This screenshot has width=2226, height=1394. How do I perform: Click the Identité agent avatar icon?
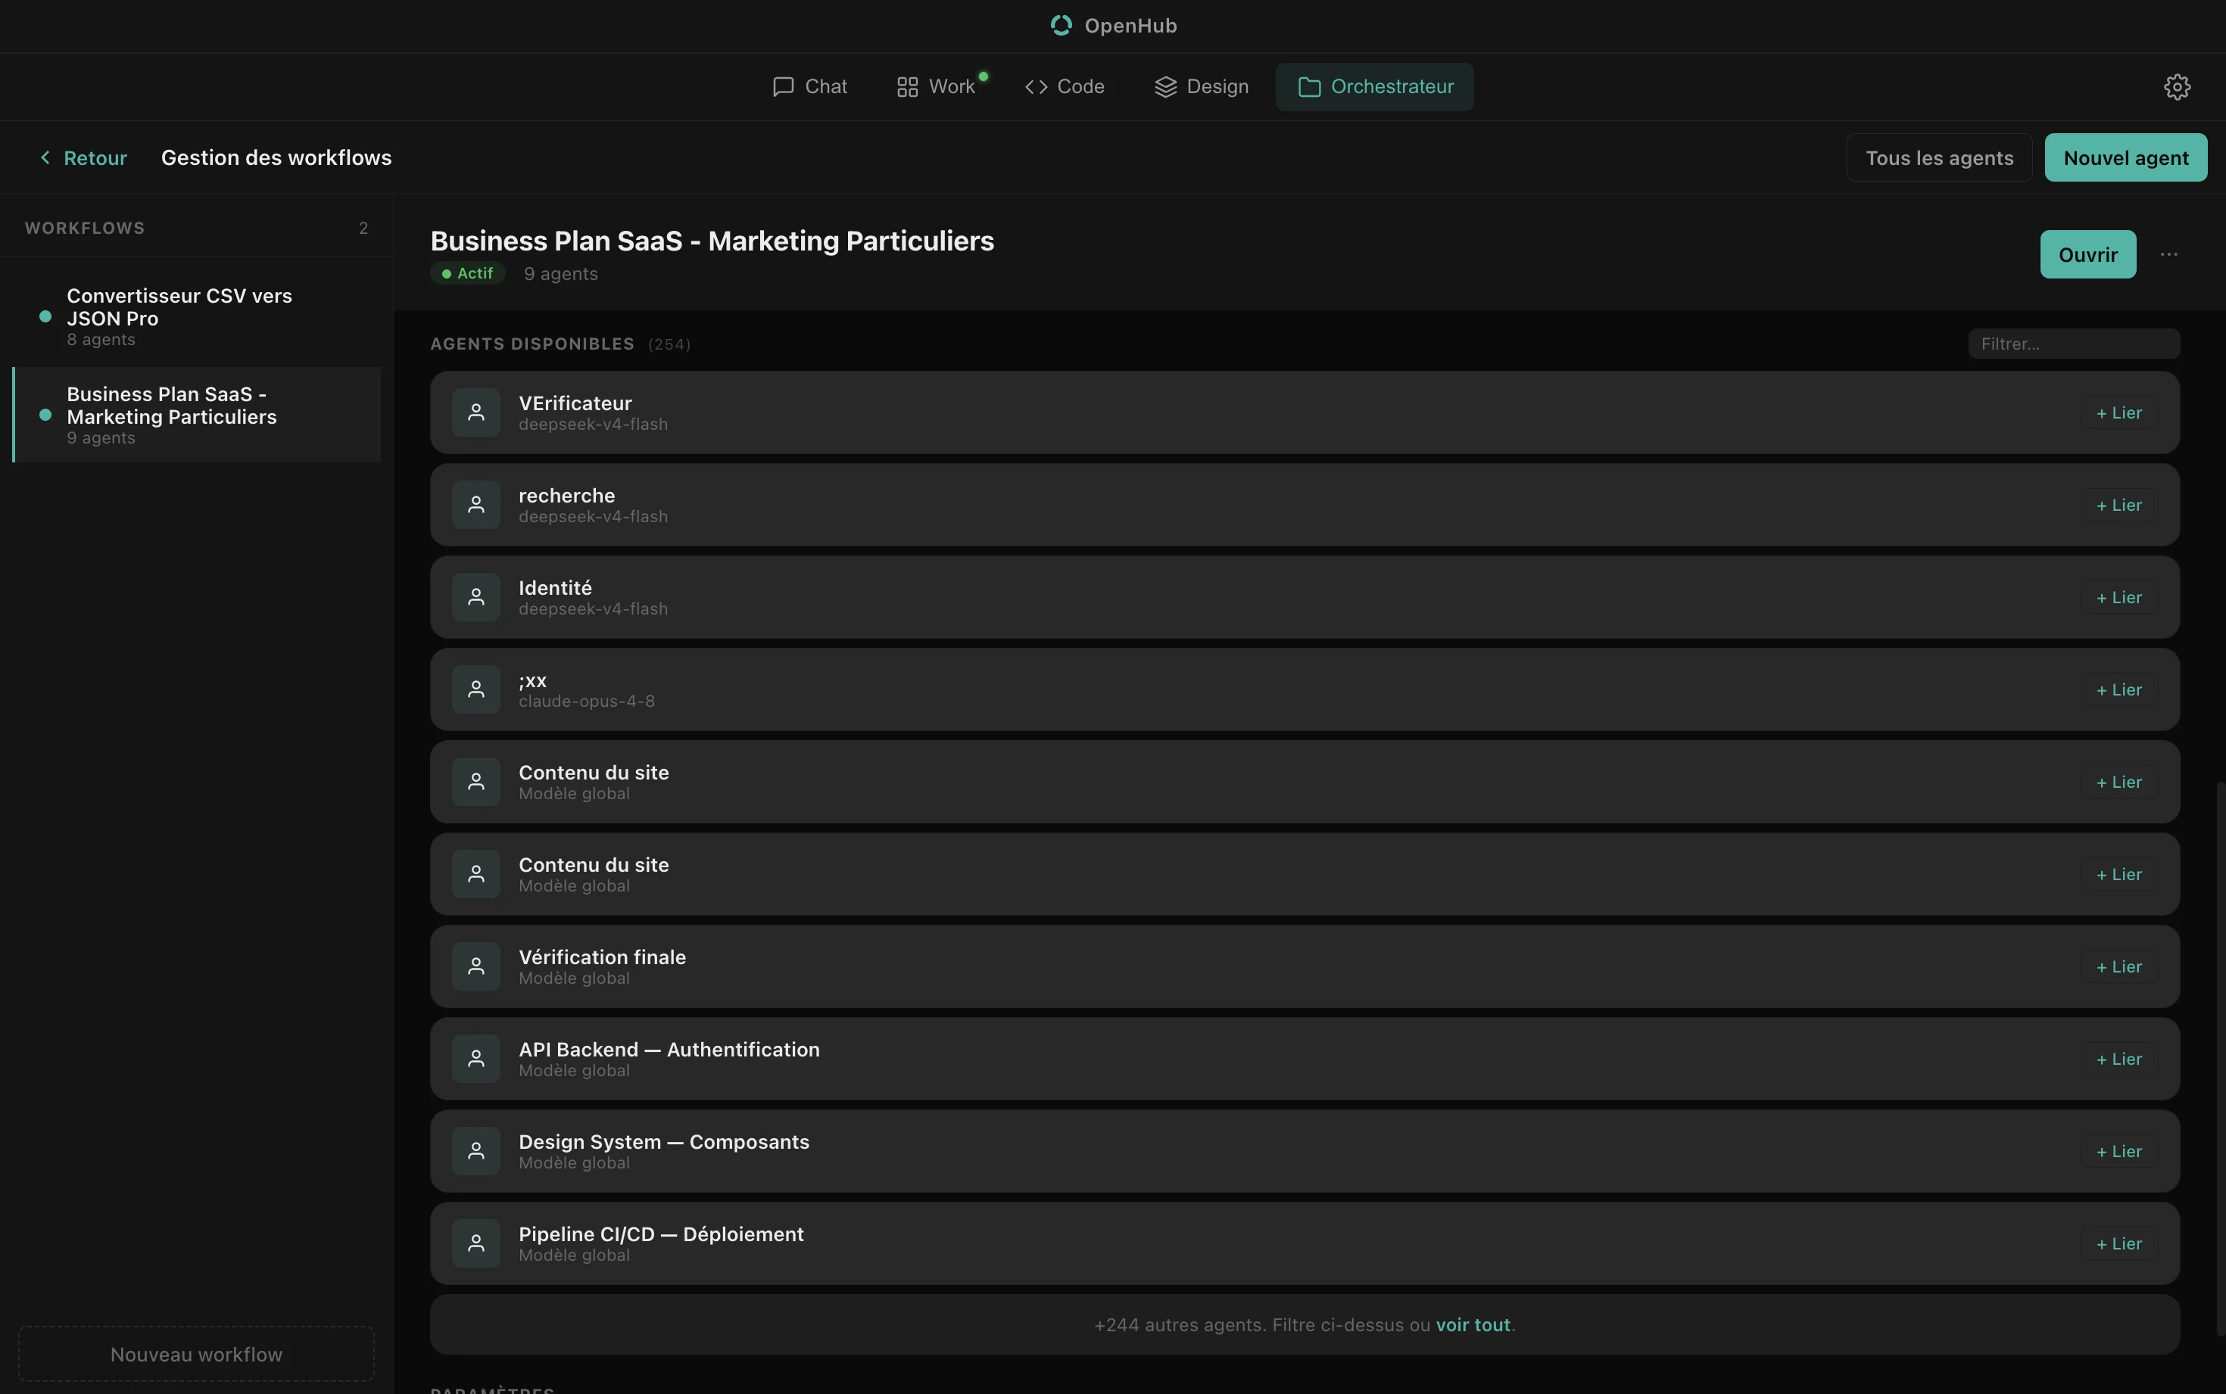coord(475,596)
